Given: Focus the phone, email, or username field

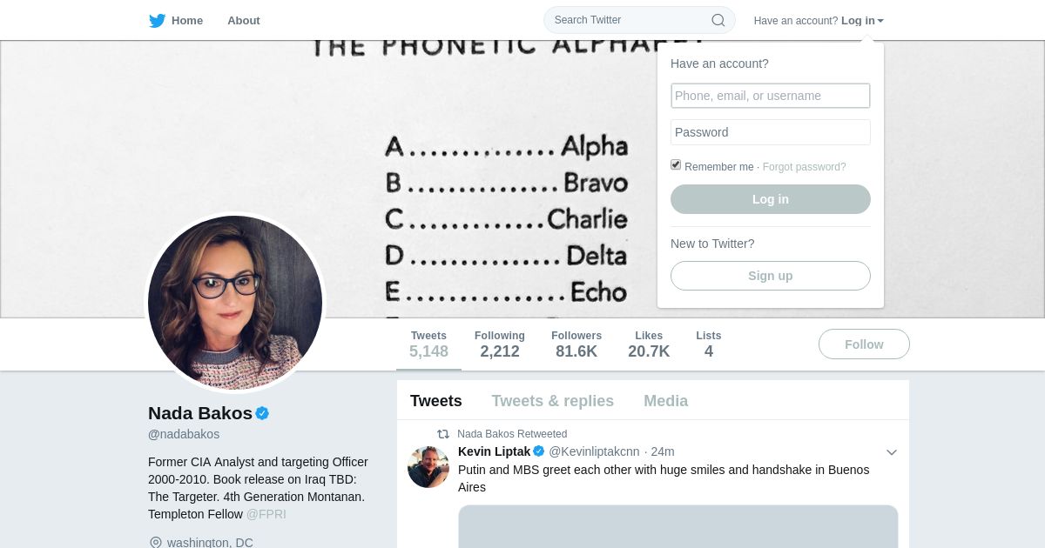Looking at the screenshot, I should 771,96.
